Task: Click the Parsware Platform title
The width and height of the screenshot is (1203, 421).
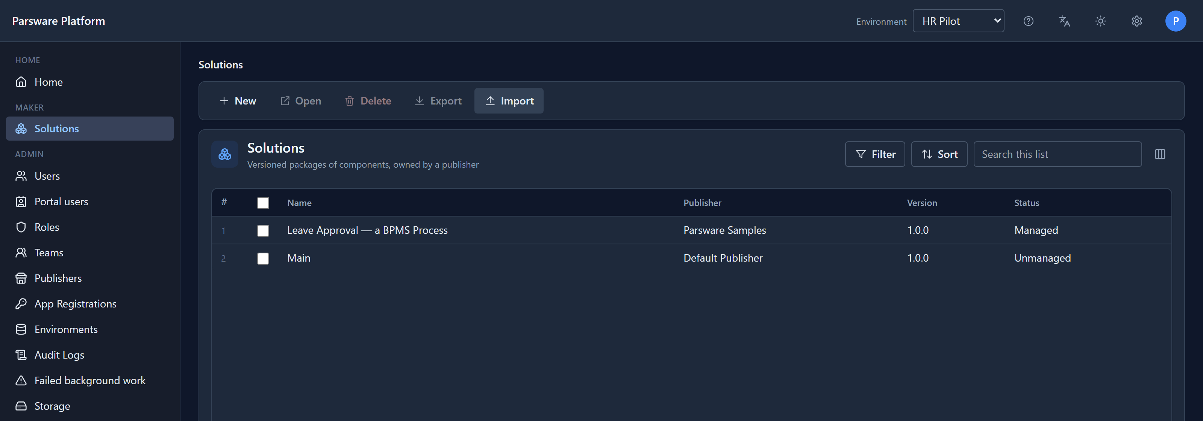Action: click(58, 21)
